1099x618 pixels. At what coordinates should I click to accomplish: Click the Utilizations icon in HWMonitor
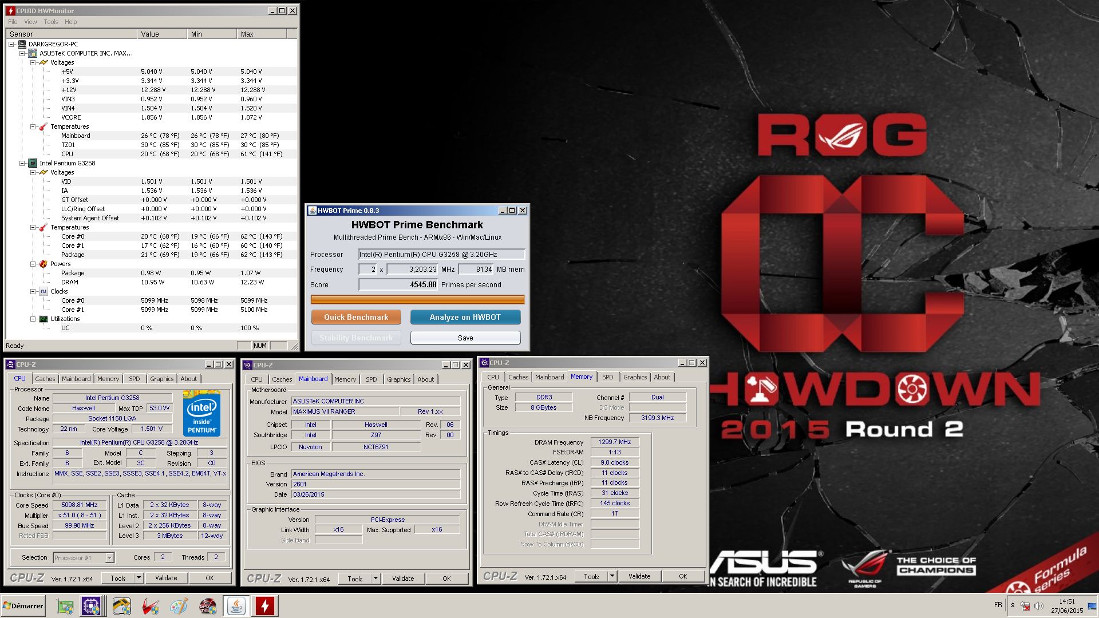pos(44,319)
